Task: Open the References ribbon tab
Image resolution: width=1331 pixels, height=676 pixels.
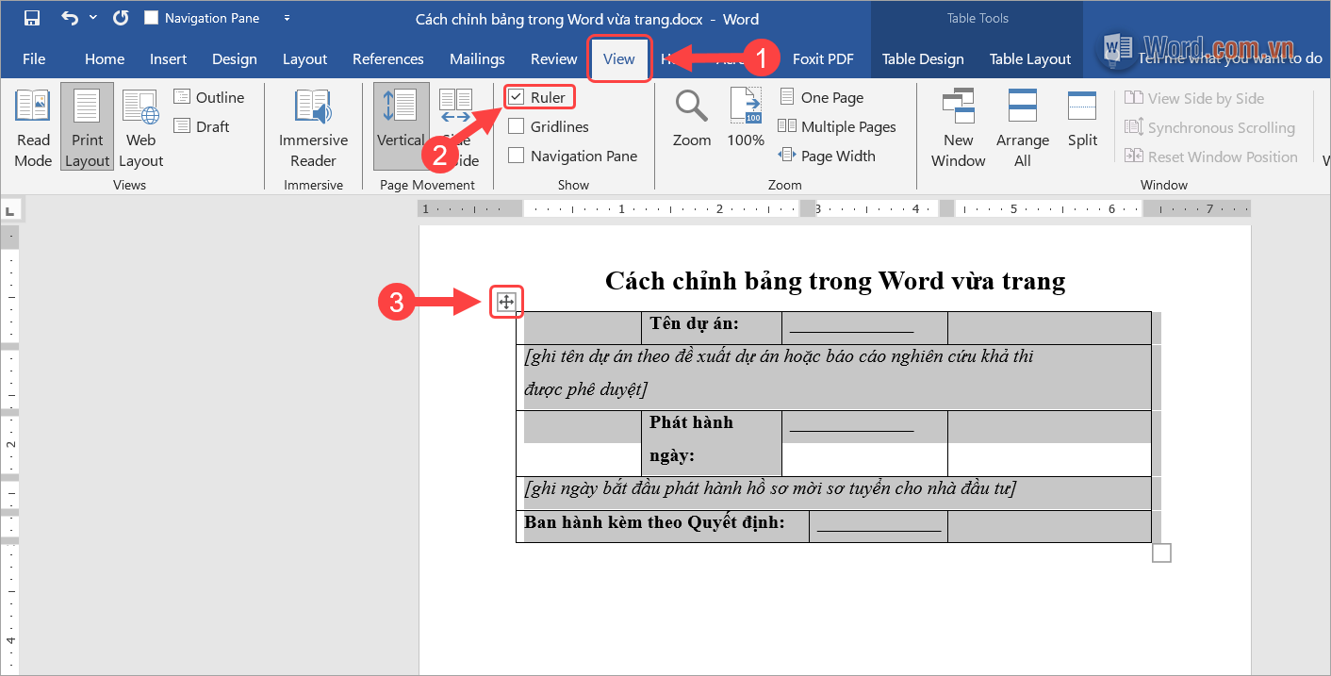Action: pos(387,58)
